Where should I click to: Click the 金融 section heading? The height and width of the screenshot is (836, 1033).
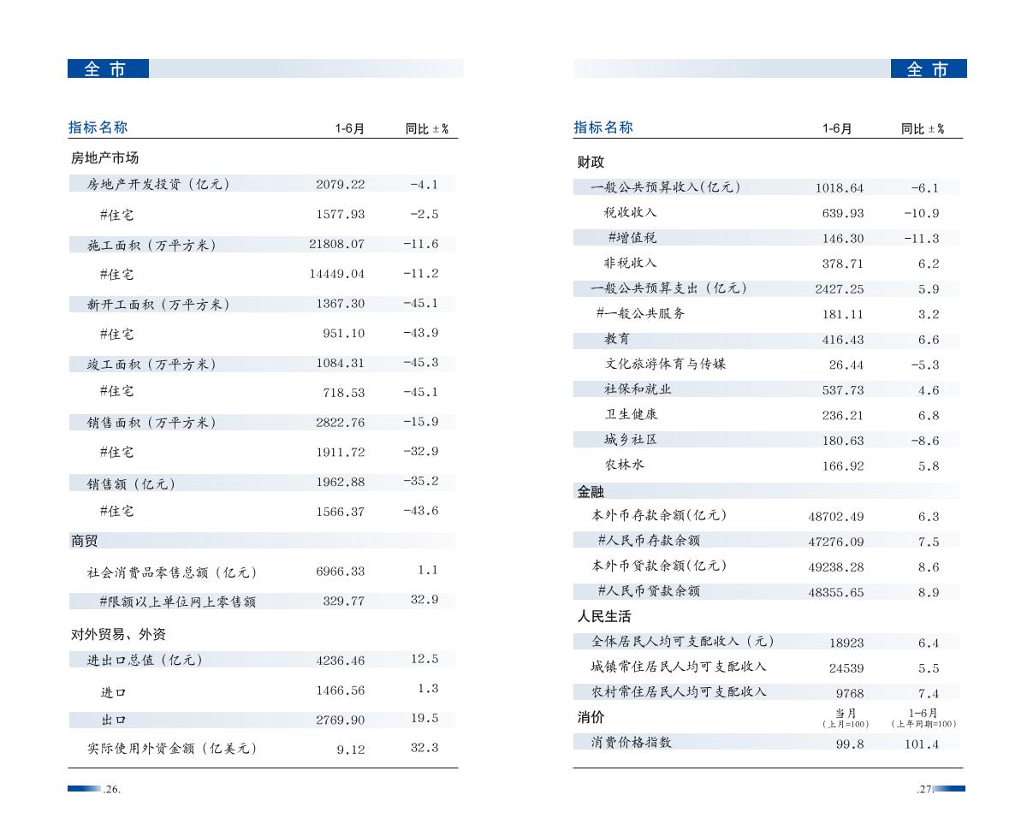pyautogui.click(x=591, y=492)
